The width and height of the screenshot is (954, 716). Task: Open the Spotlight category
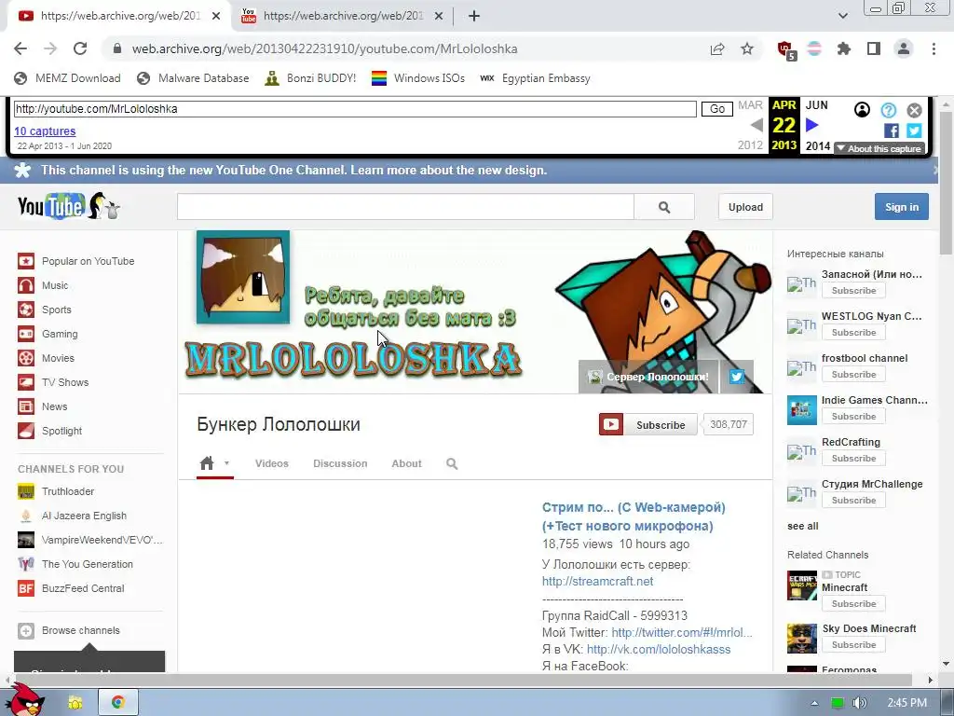point(50,431)
